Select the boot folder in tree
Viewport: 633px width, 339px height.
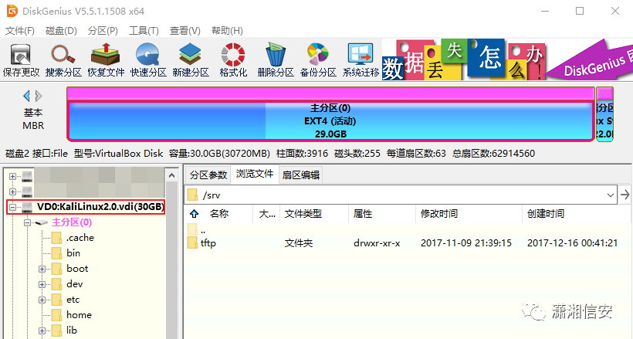pos(77,269)
